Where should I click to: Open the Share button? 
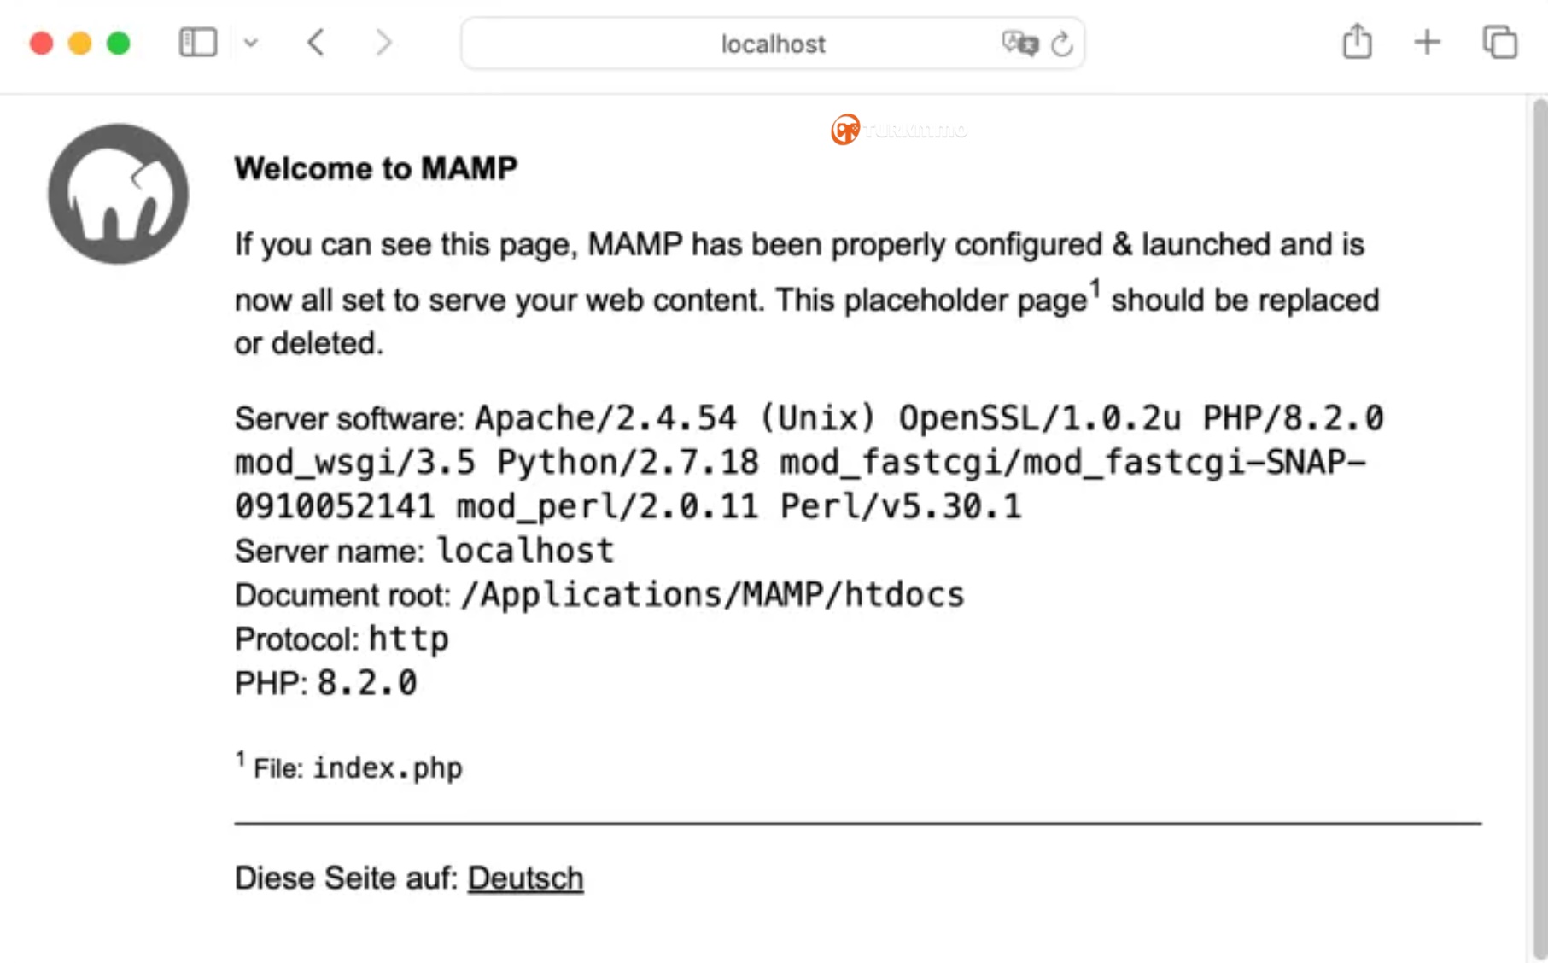tap(1357, 41)
